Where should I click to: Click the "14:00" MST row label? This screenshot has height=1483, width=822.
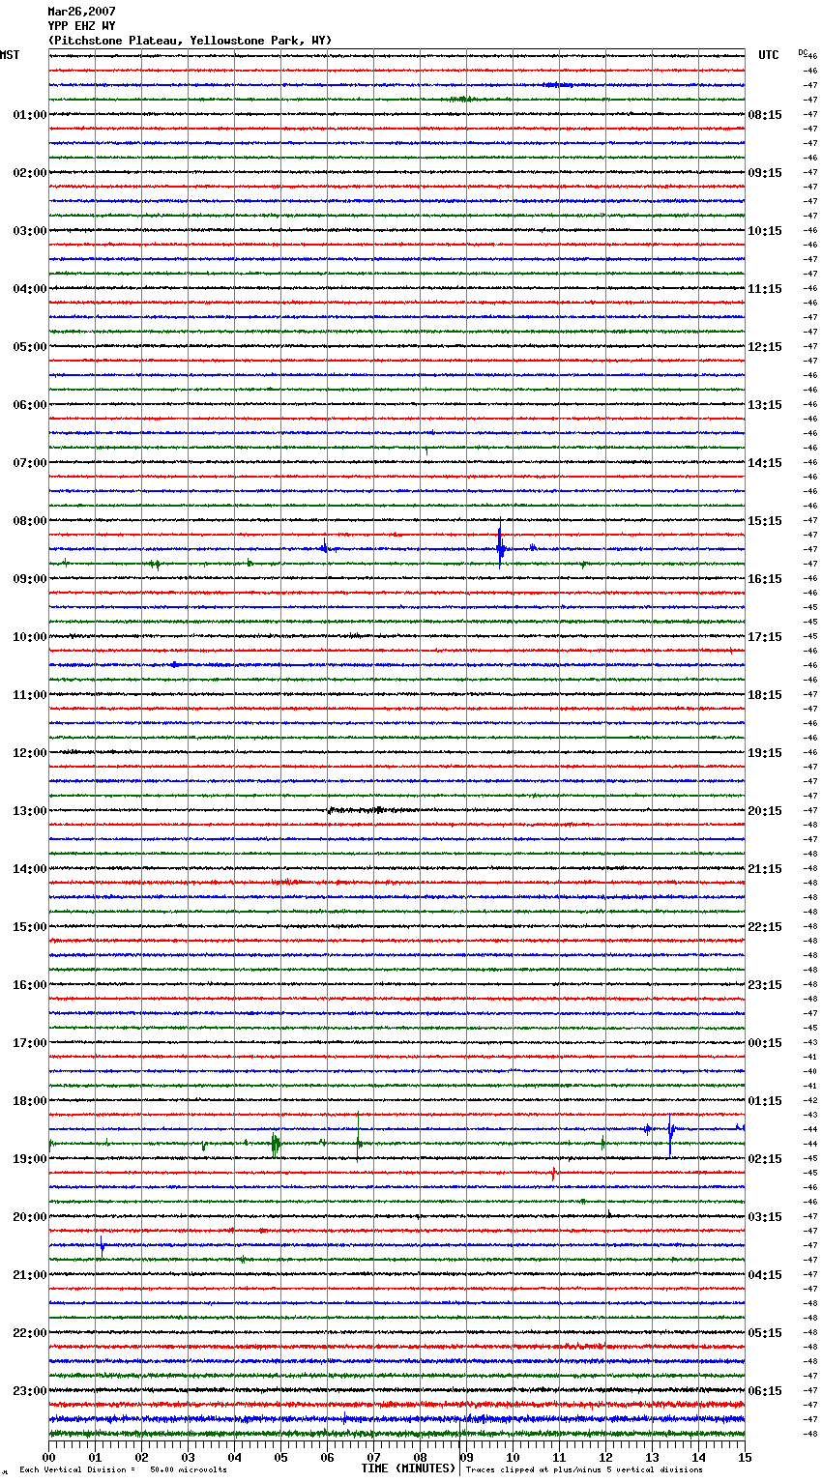click(x=29, y=869)
